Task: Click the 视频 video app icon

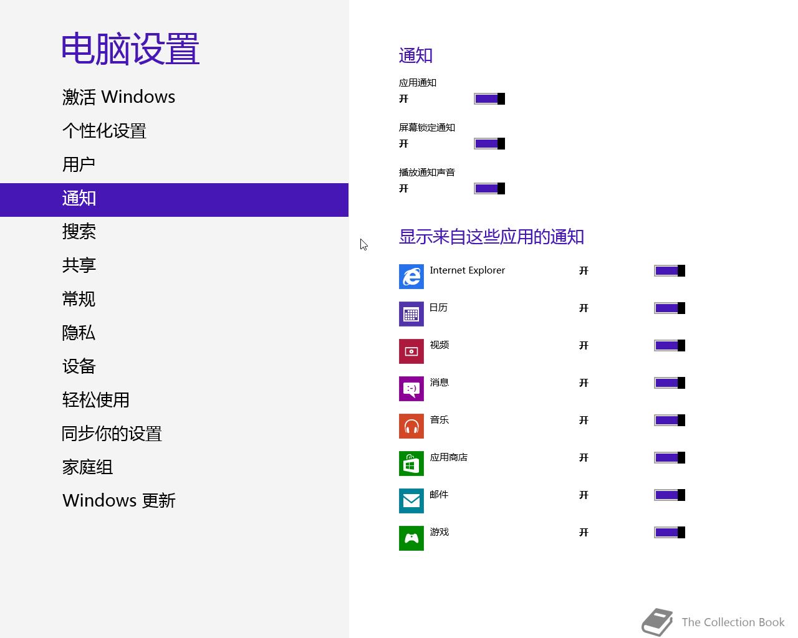Action: click(x=411, y=351)
